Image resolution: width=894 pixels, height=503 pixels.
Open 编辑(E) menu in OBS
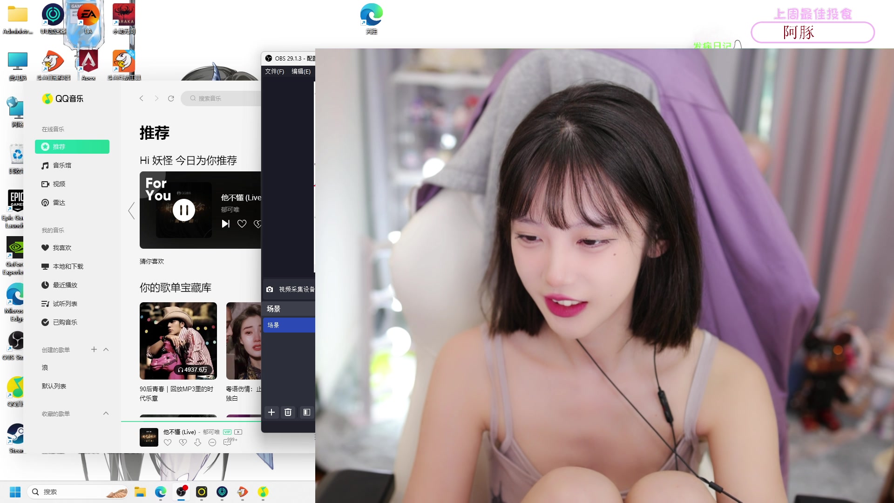coord(301,71)
